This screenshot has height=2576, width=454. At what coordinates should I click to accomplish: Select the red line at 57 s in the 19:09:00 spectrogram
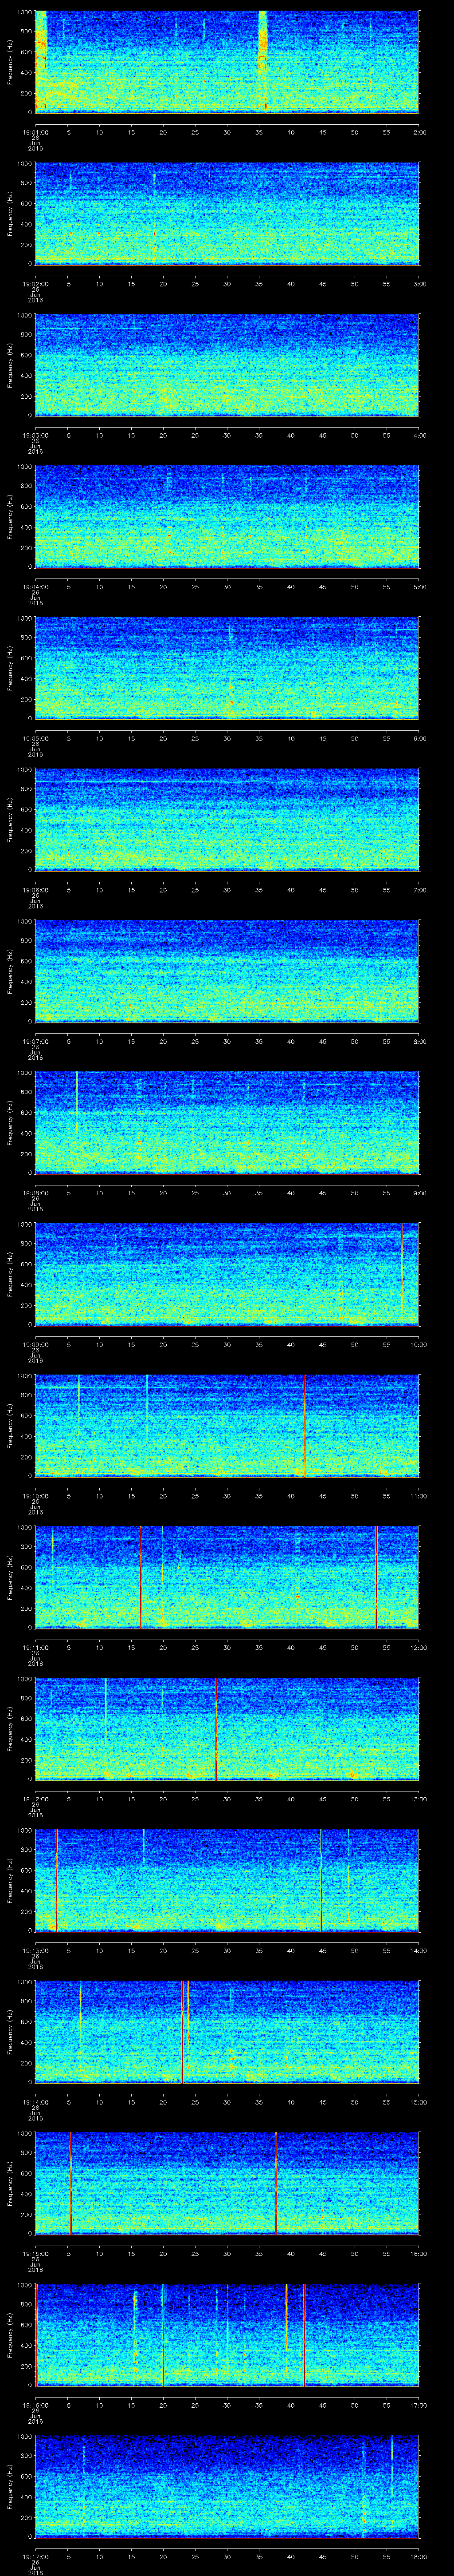(x=401, y=1268)
